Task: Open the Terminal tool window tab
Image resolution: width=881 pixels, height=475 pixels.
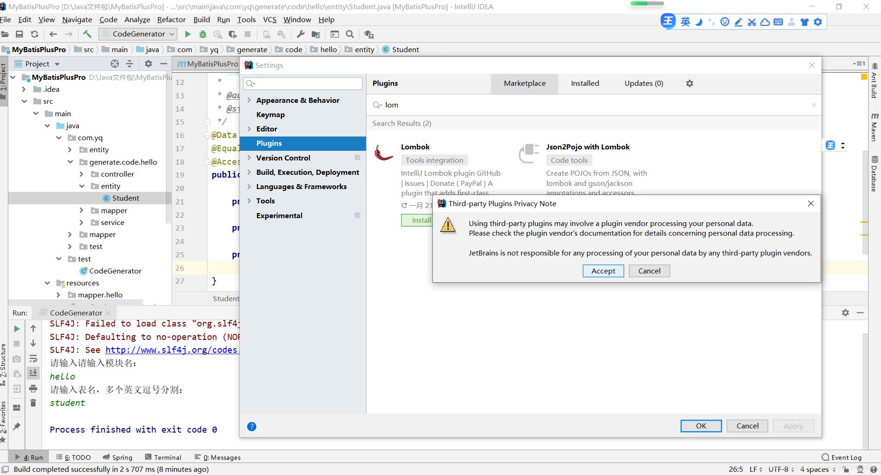Action: coord(163,457)
